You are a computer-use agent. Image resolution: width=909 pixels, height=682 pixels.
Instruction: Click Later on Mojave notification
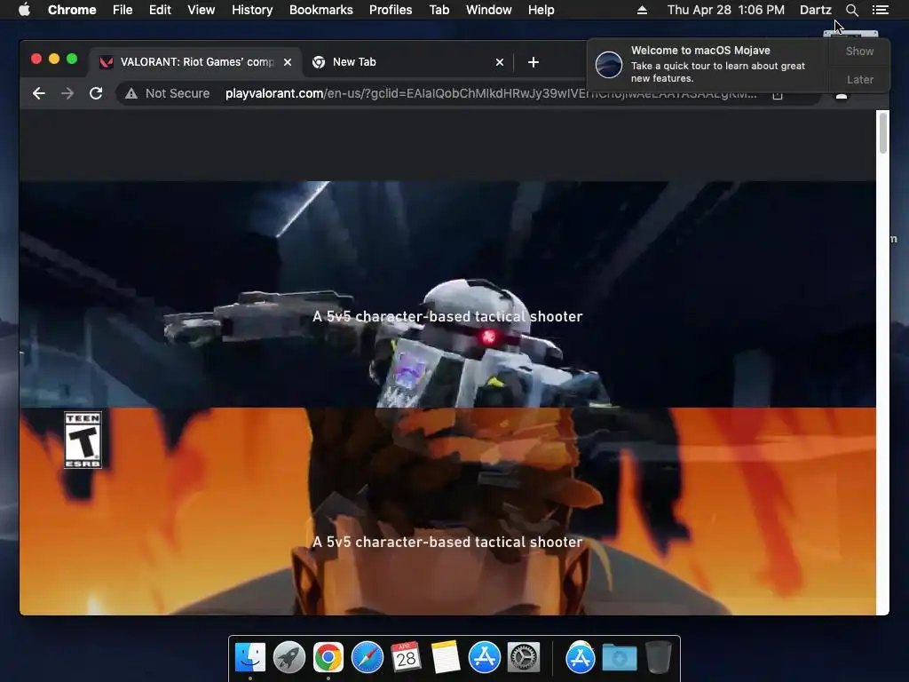click(859, 79)
